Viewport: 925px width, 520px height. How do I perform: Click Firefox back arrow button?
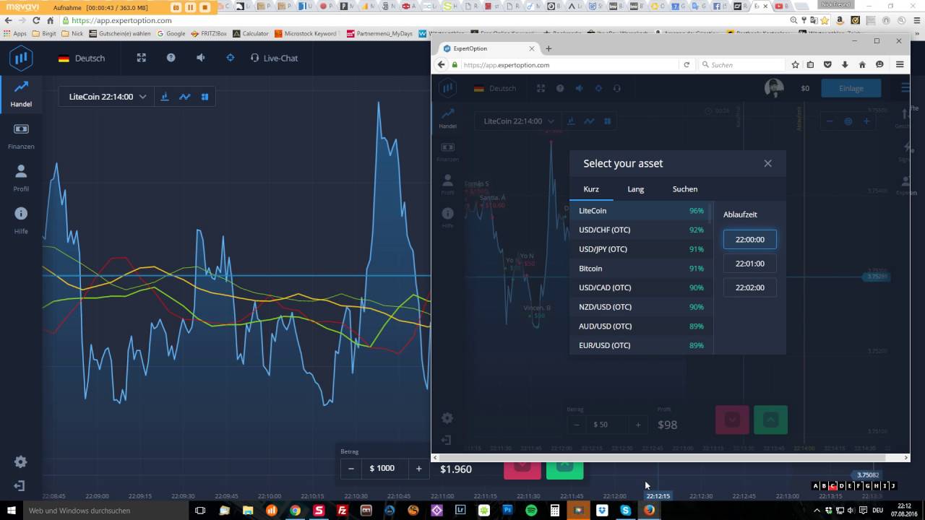pyautogui.click(x=442, y=64)
